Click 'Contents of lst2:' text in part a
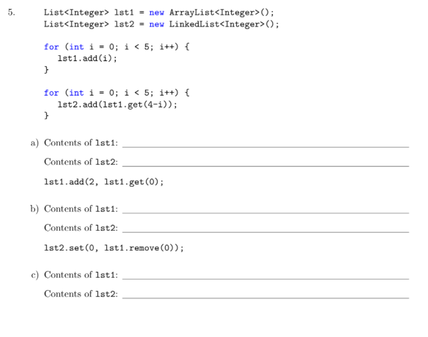 (81, 162)
